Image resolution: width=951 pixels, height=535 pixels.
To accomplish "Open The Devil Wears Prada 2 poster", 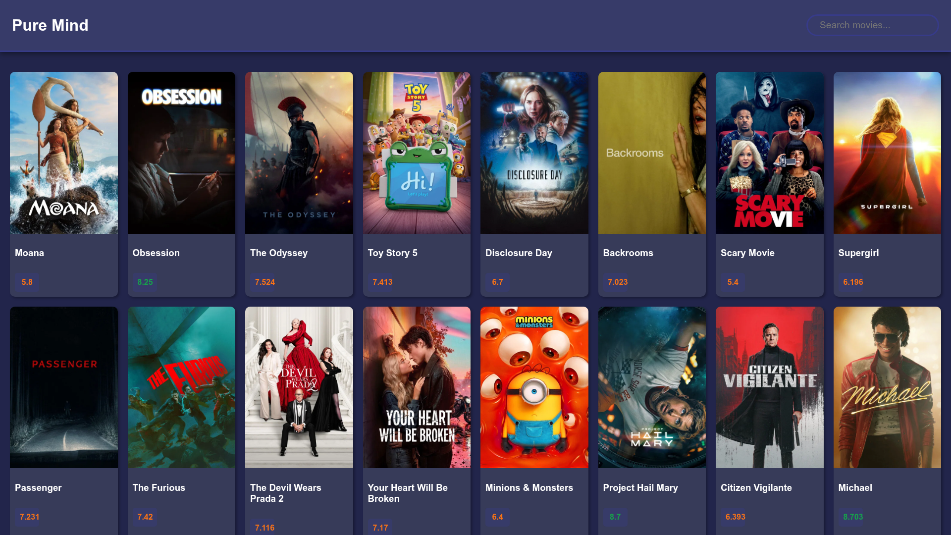I will click(x=299, y=387).
